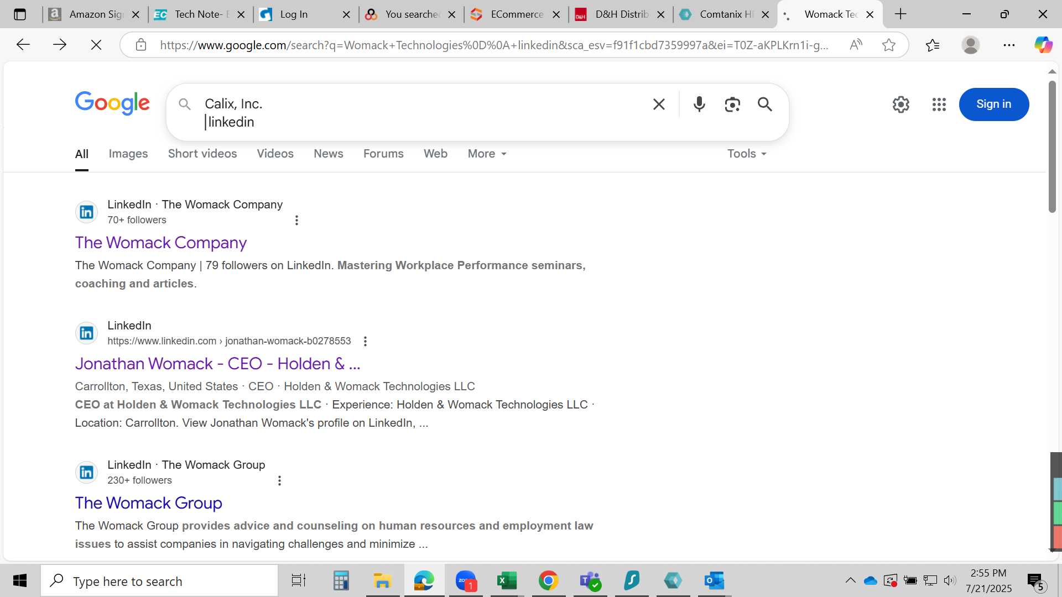Expand the More search filters dropdown
The width and height of the screenshot is (1062, 597).
[x=487, y=154]
